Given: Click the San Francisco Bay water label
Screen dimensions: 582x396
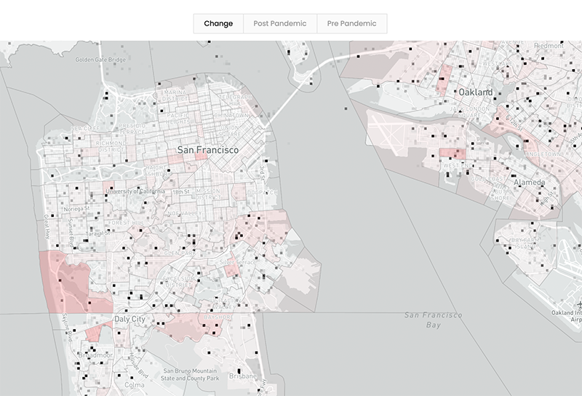Looking at the screenshot, I should coord(434,320).
